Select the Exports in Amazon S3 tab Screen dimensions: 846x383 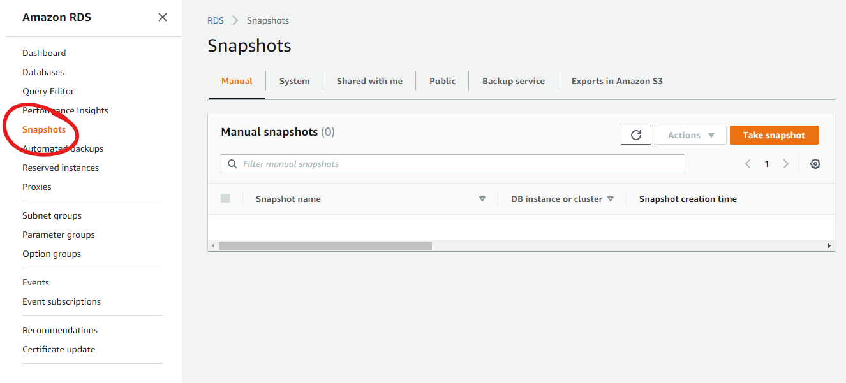point(617,81)
